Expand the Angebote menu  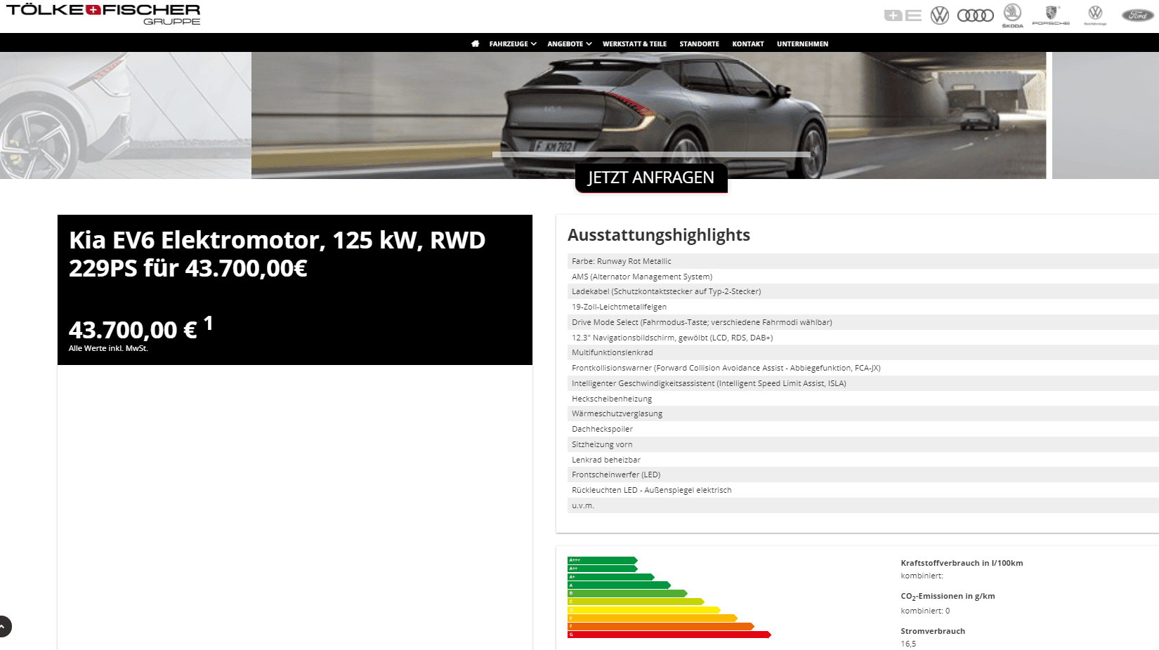click(x=569, y=44)
